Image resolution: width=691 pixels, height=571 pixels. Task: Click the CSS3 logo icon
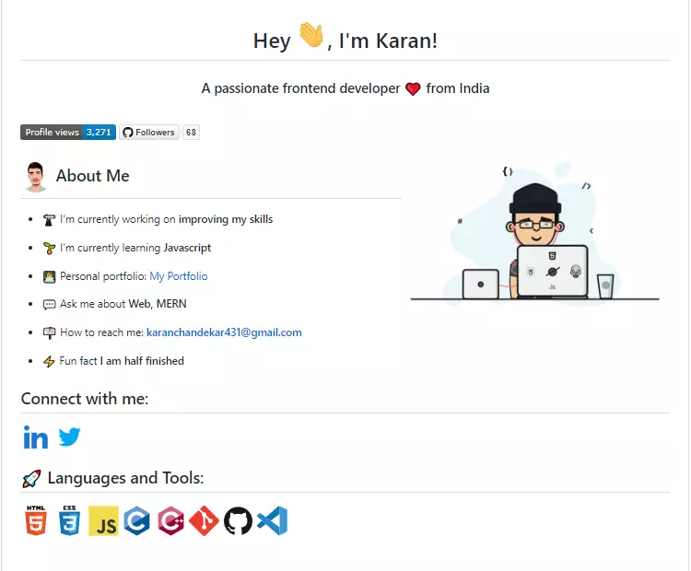(x=69, y=520)
